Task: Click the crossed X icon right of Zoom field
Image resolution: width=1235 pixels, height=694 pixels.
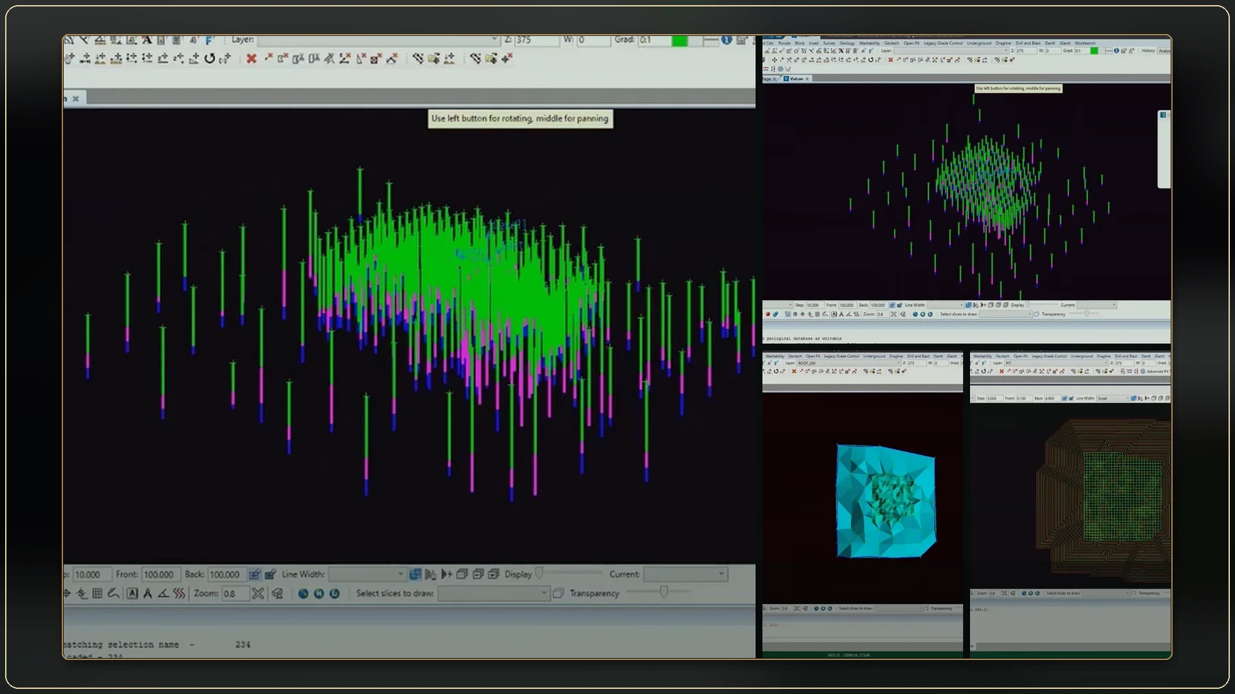Action: click(x=258, y=593)
